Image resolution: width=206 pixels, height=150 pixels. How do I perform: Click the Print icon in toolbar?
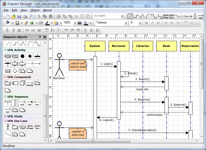[25, 16]
